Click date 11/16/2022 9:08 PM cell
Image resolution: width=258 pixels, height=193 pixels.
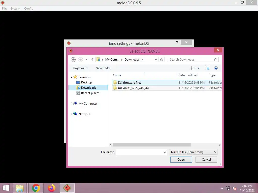tap(191, 82)
